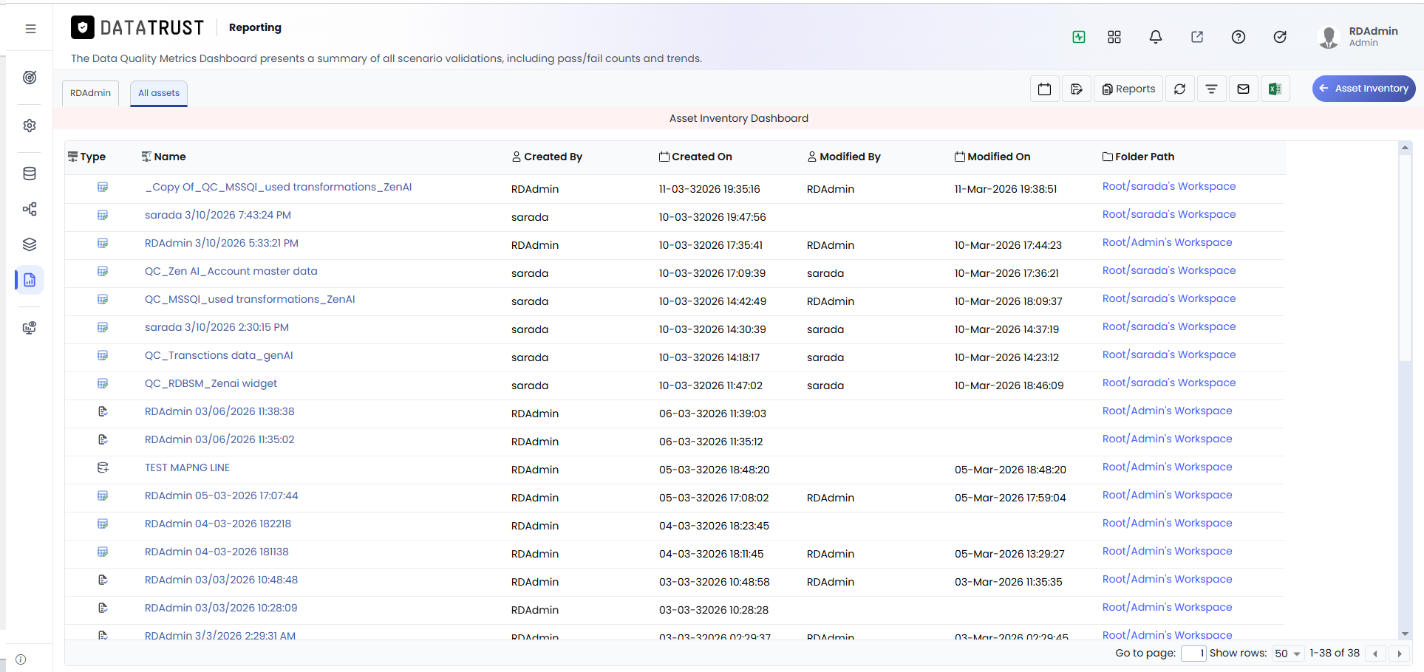Open the monitor dashboard sidebar icon
The image size is (1424, 672).
(30, 328)
